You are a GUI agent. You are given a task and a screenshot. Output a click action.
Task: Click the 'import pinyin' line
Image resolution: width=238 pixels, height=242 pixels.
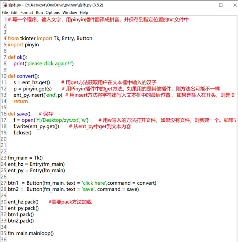click(23, 45)
